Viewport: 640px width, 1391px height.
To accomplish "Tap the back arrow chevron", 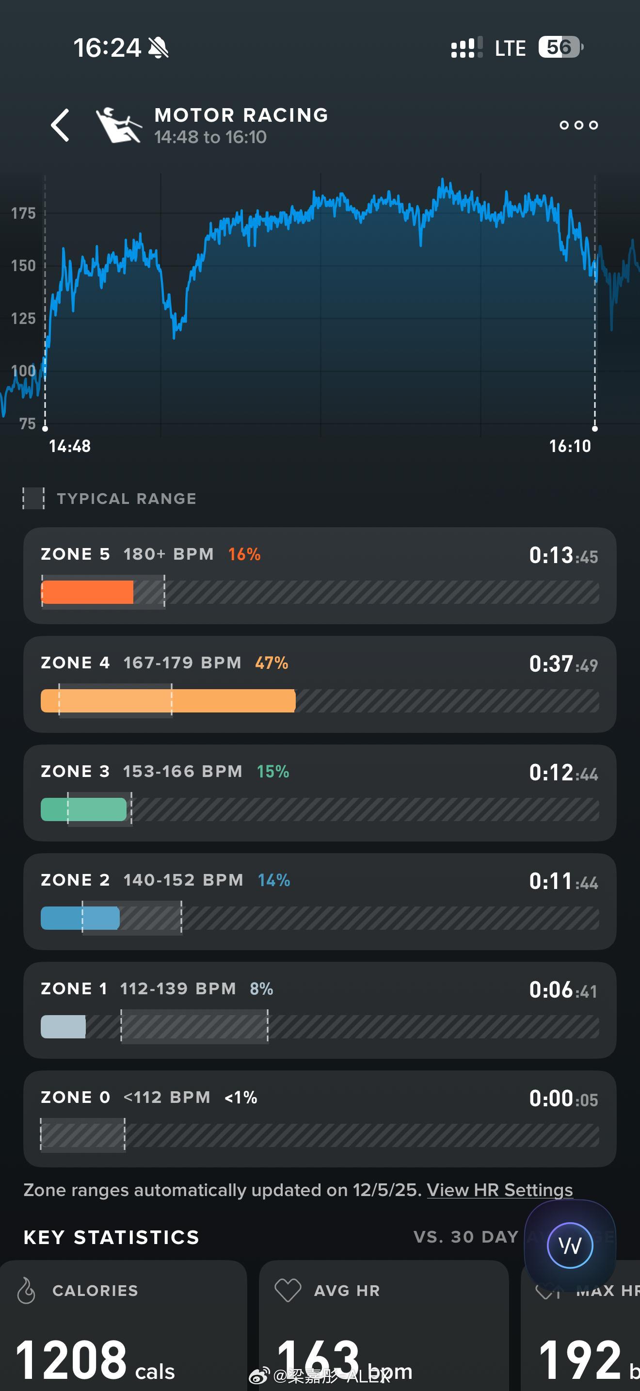I will click(60, 125).
